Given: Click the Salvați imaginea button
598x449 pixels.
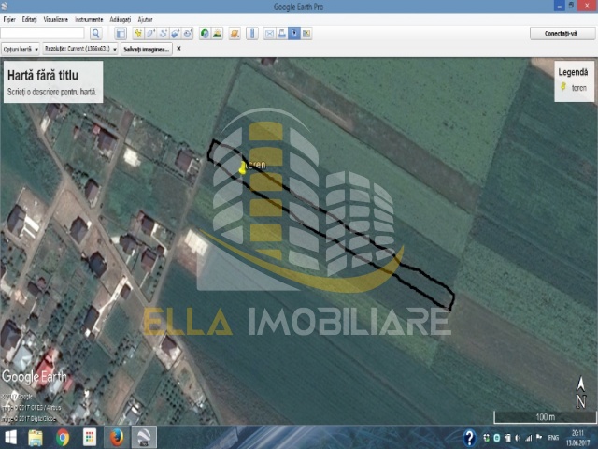Looking at the screenshot, I should [x=147, y=49].
